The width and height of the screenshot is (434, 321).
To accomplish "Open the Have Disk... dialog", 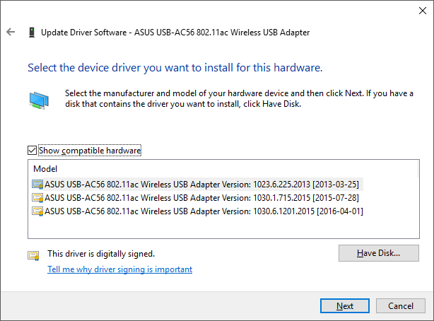I will [x=379, y=253].
